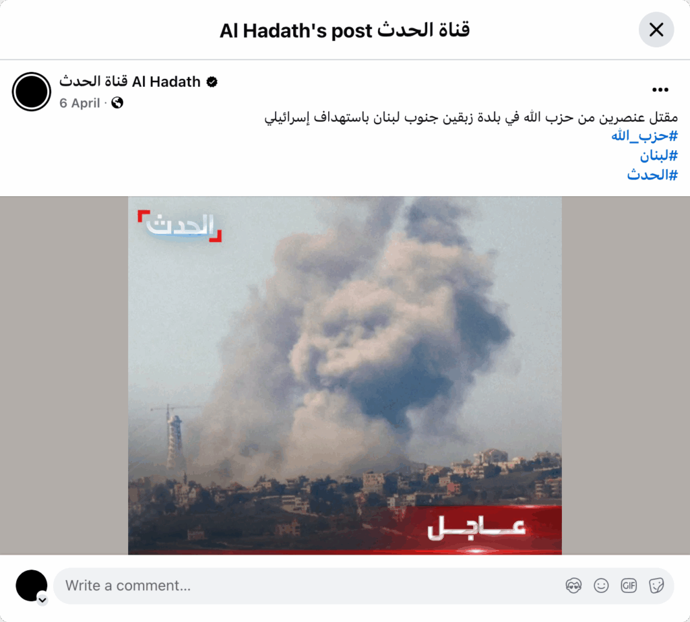
Task: Open the GIF picker in comment box
Action: pos(629,586)
